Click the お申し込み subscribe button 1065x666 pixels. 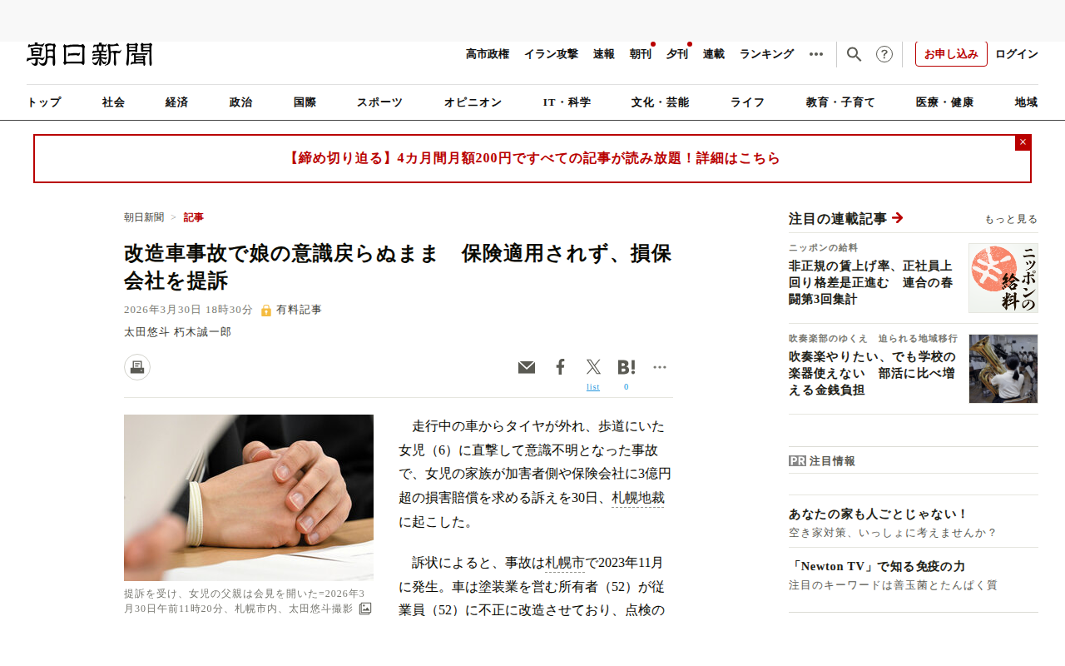[x=951, y=54]
